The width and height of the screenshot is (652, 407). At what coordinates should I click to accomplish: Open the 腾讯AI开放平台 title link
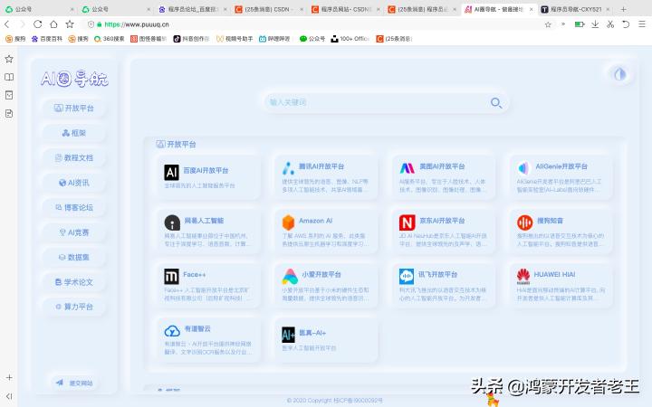tap(321, 166)
